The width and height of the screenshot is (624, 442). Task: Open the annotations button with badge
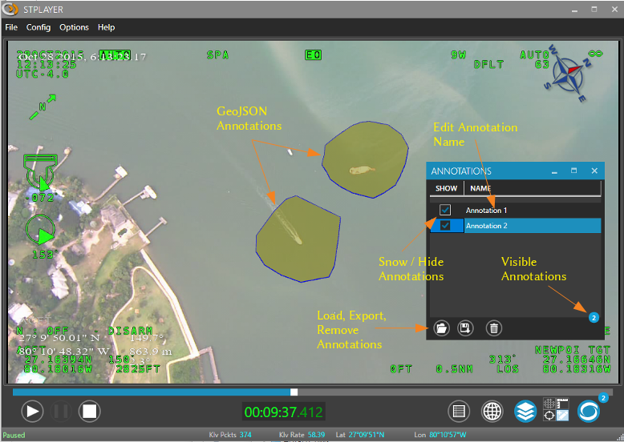coord(589,412)
